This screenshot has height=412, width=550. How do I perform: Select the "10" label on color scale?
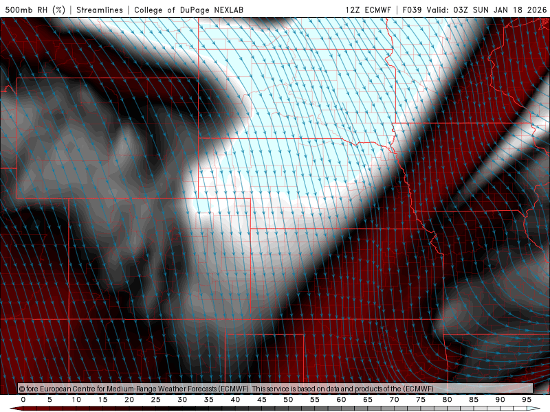[76, 400]
